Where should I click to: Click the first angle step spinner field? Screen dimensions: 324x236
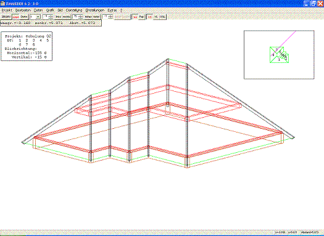(x=48, y=17)
